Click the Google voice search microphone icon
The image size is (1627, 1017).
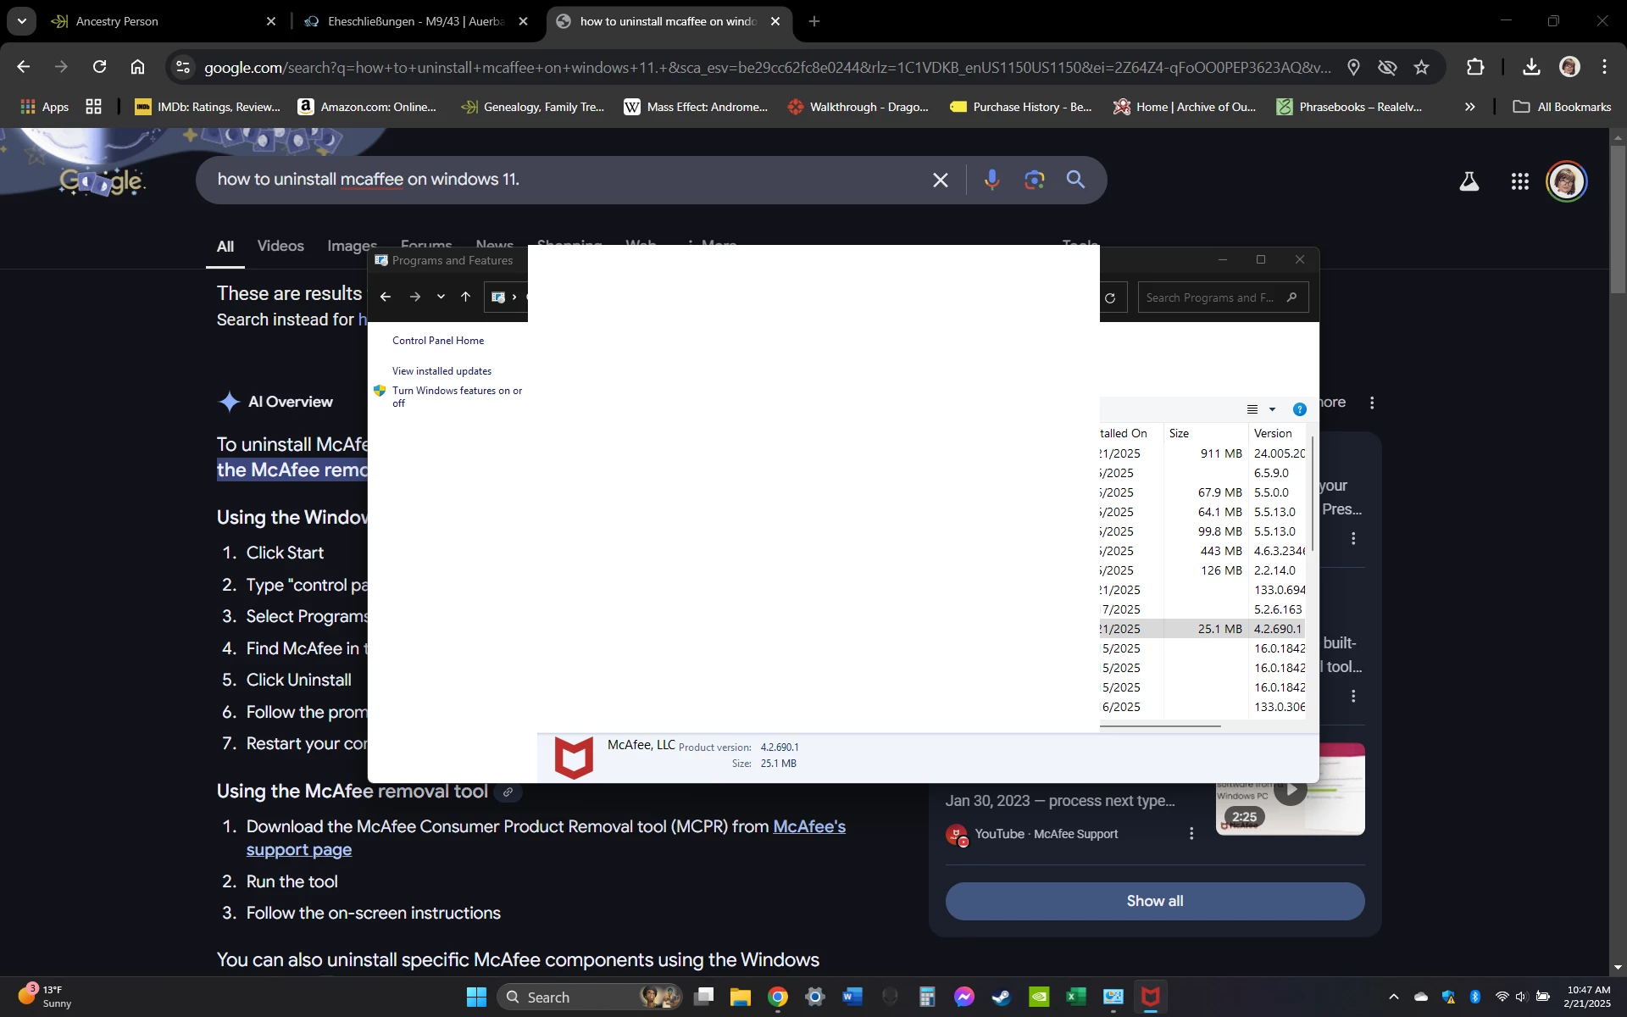(x=991, y=180)
